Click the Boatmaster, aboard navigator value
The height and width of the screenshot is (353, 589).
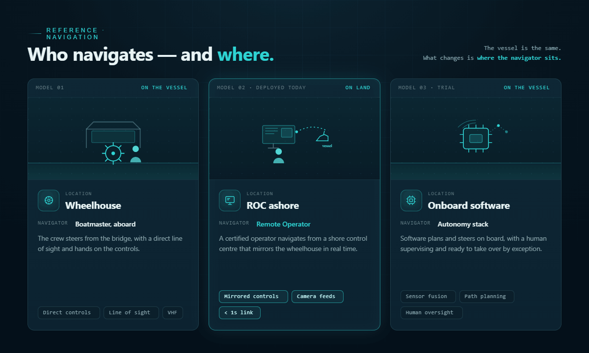(x=106, y=224)
